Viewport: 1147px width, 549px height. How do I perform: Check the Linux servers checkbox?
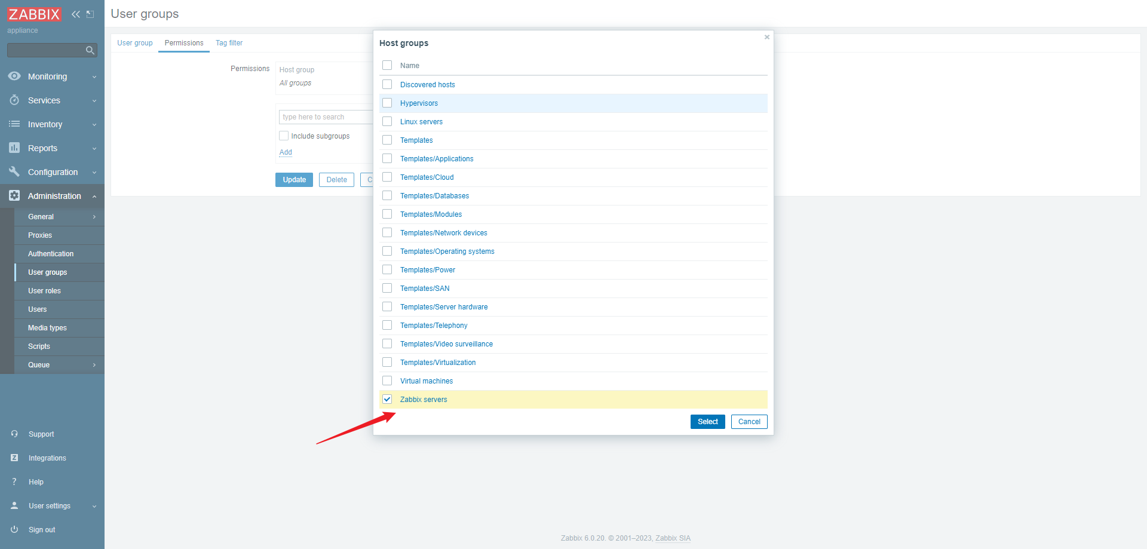[387, 122]
